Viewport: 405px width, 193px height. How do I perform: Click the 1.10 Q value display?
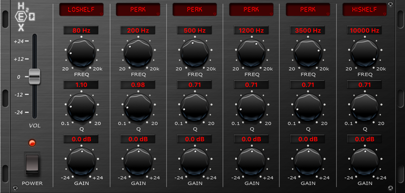[81, 85]
